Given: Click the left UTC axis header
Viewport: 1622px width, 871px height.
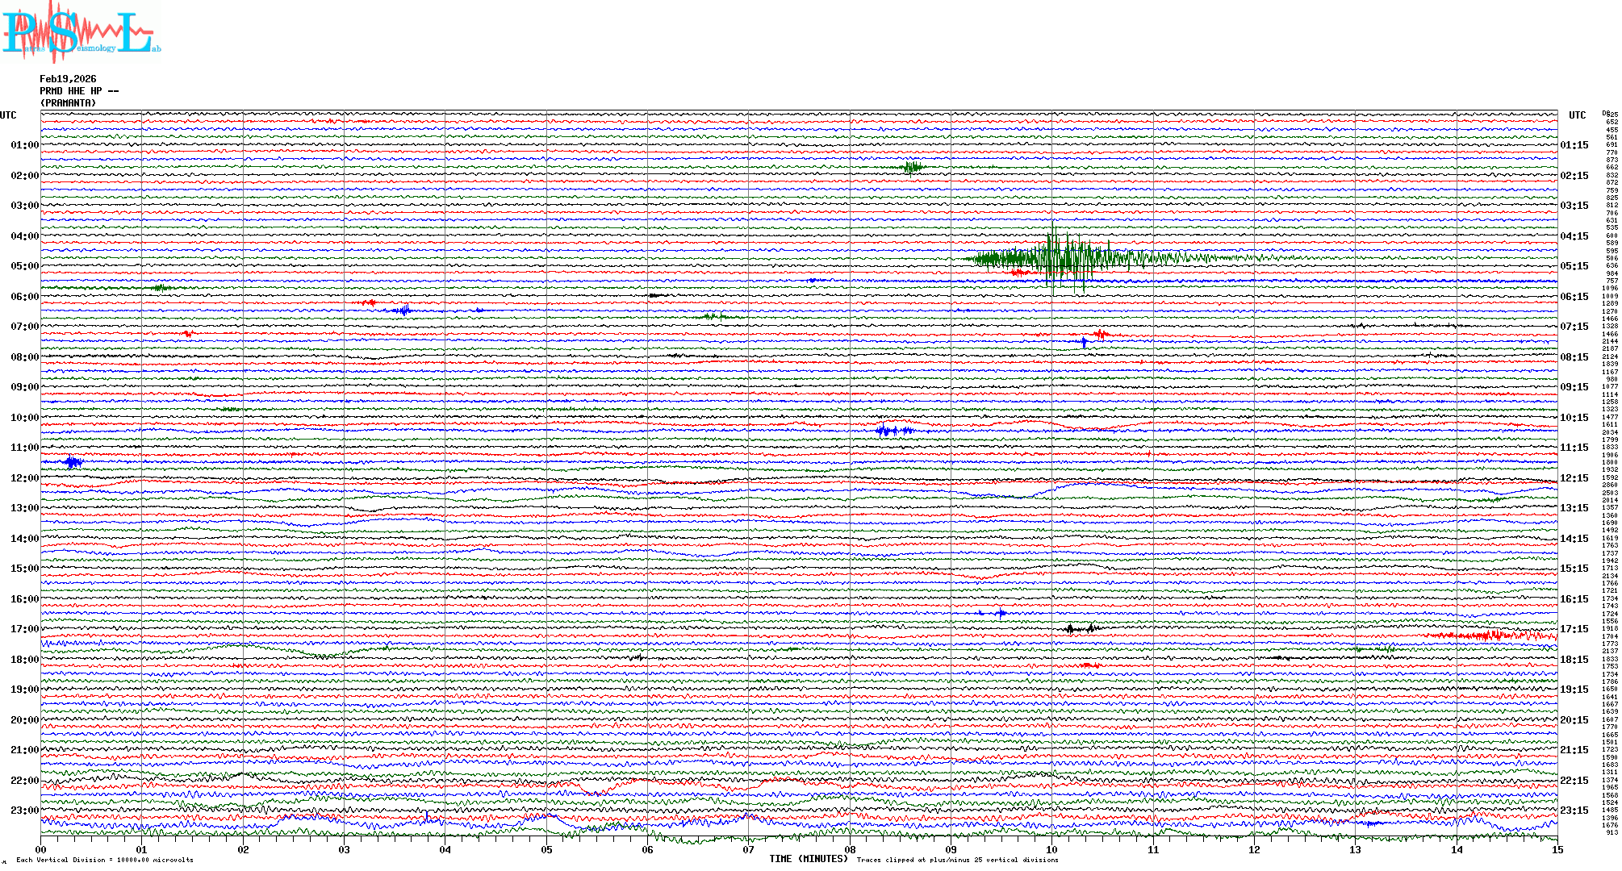Looking at the screenshot, I should [x=8, y=115].
